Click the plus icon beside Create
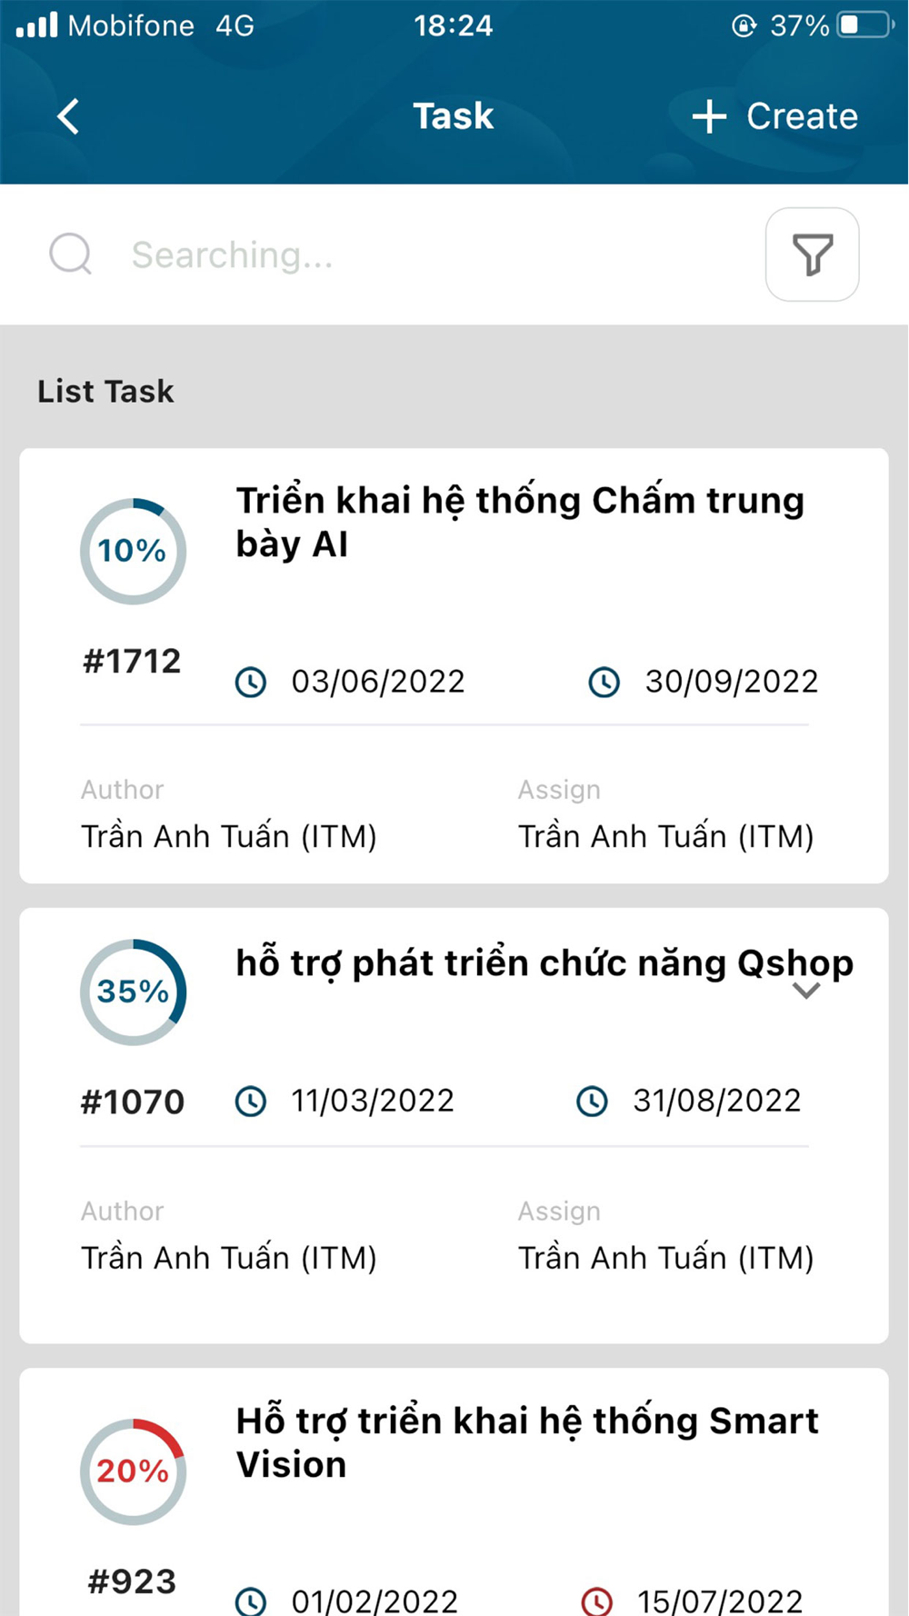The width and height of the screenshot is (909, 1616). point(709,116)
